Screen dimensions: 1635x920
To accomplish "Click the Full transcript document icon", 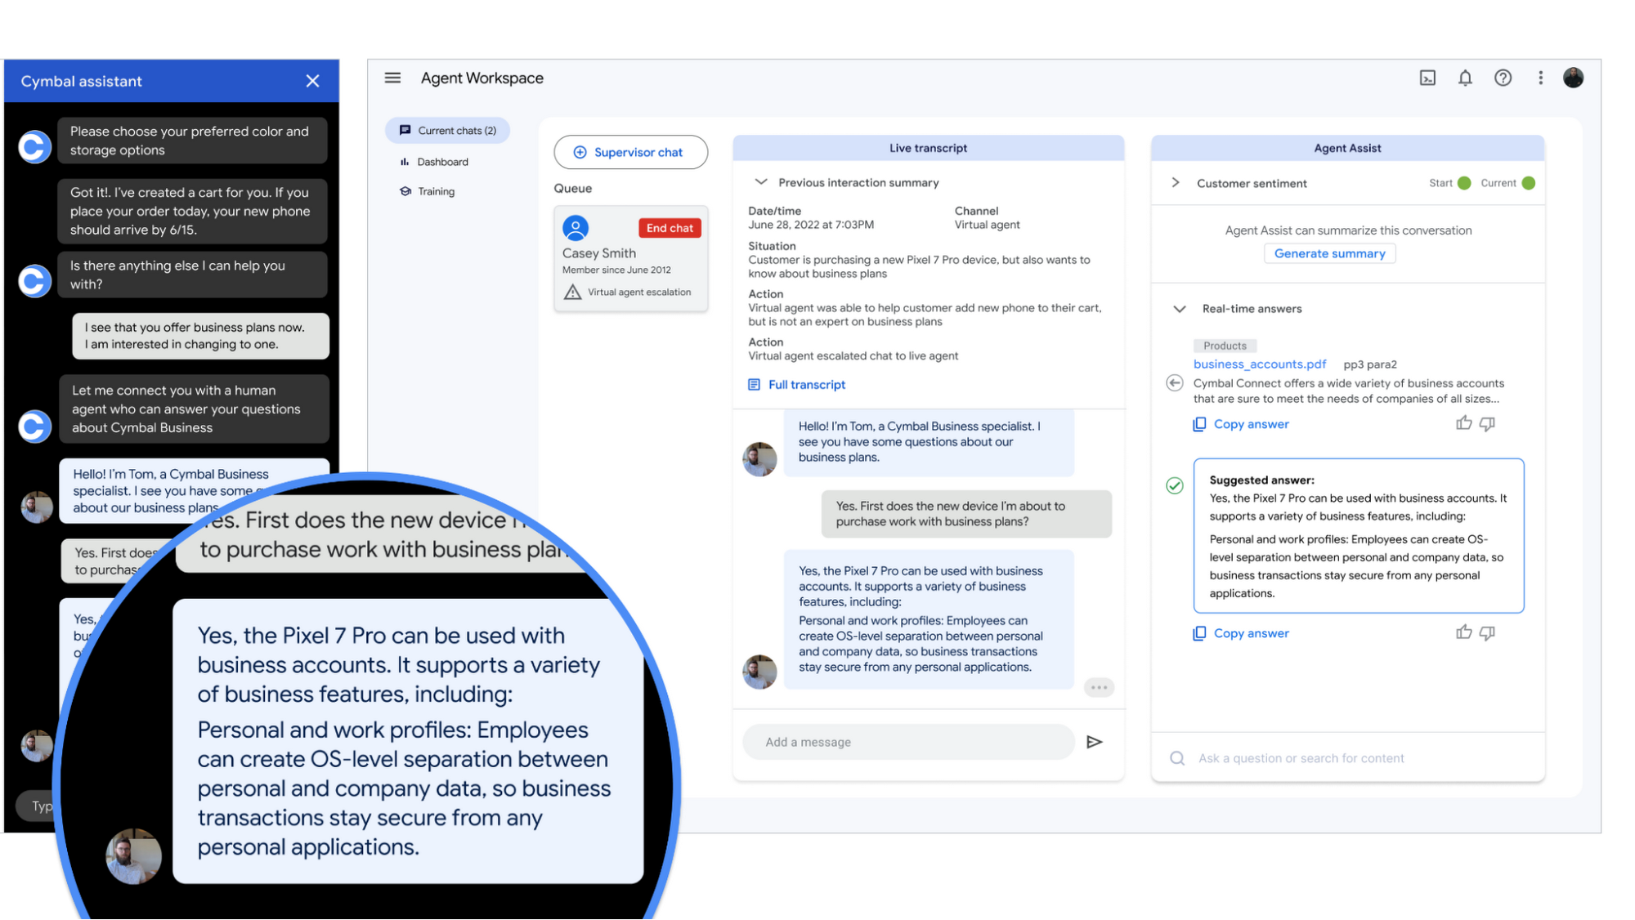I will [754, 385].
